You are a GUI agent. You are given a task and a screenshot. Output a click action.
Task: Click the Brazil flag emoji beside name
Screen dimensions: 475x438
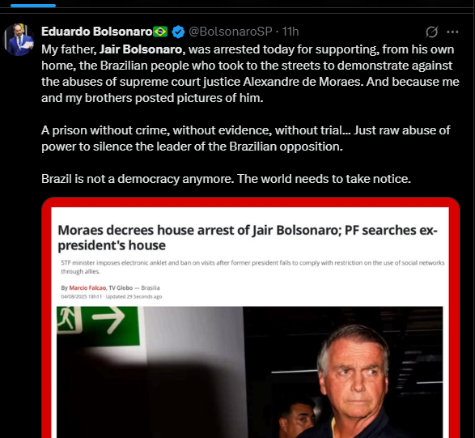[160, 32]
